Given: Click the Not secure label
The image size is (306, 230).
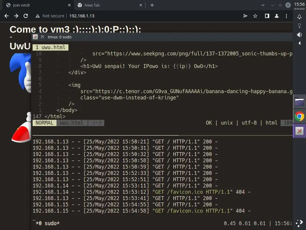Looking at the screenshot, I should (x=53, y=16).
